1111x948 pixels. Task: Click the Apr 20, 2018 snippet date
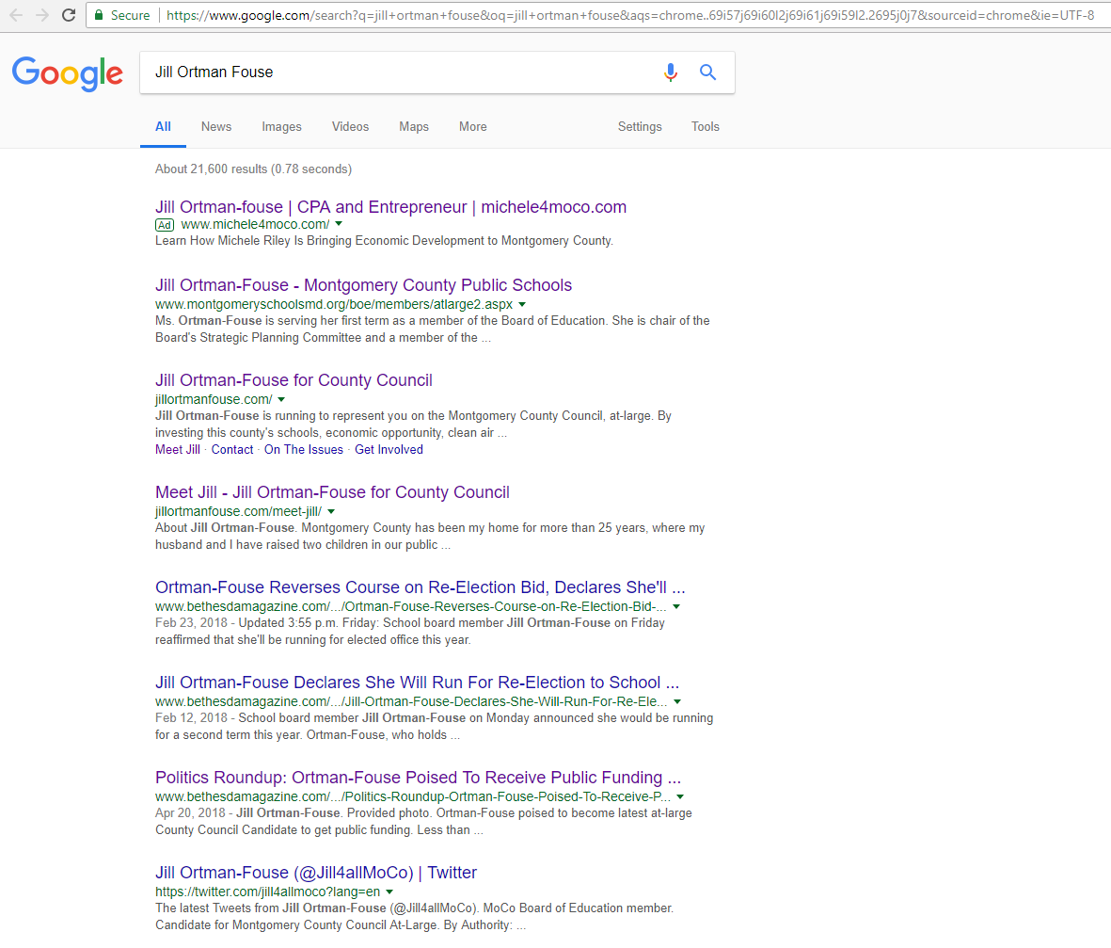190,812
